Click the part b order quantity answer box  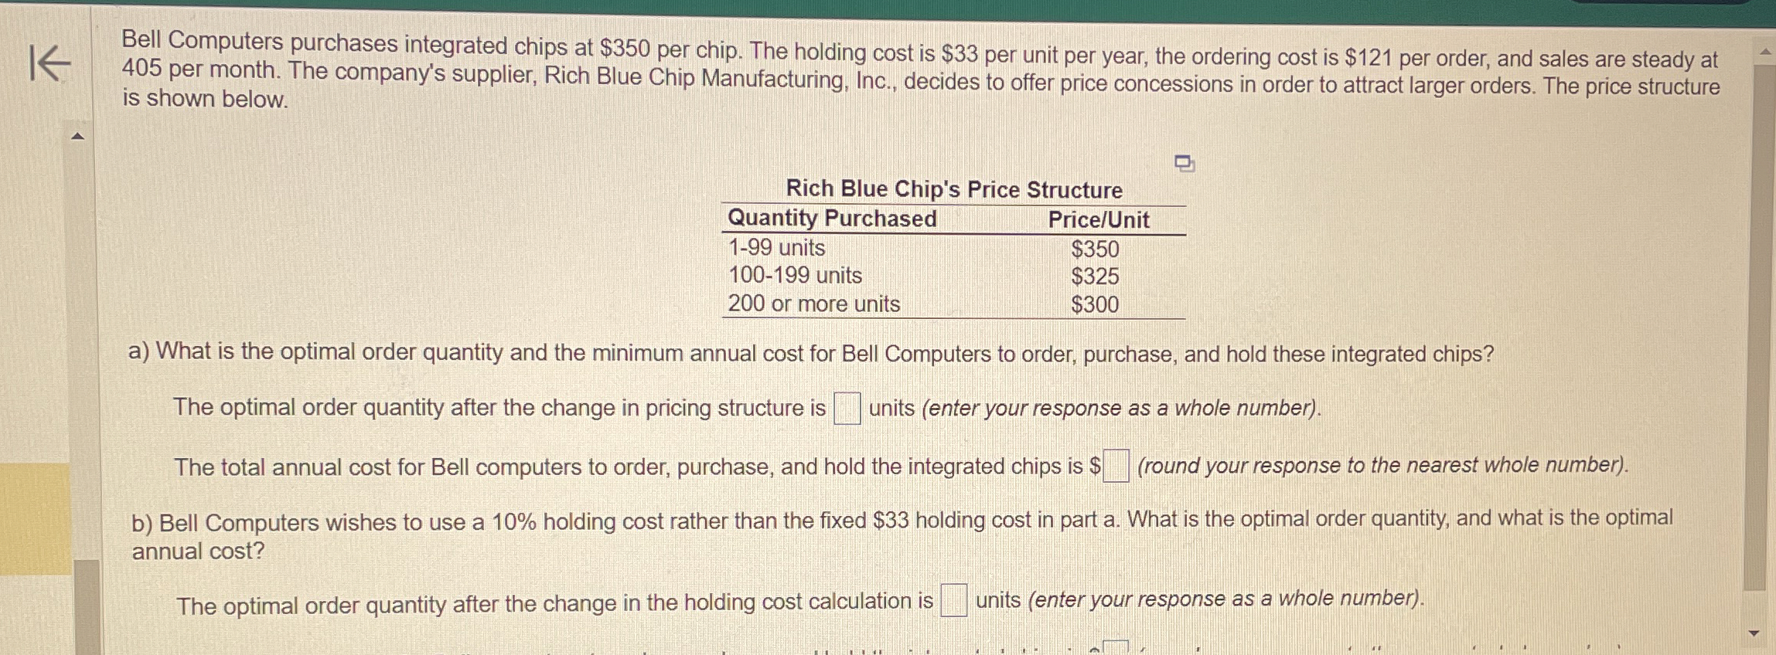click(x=955, y=599)
